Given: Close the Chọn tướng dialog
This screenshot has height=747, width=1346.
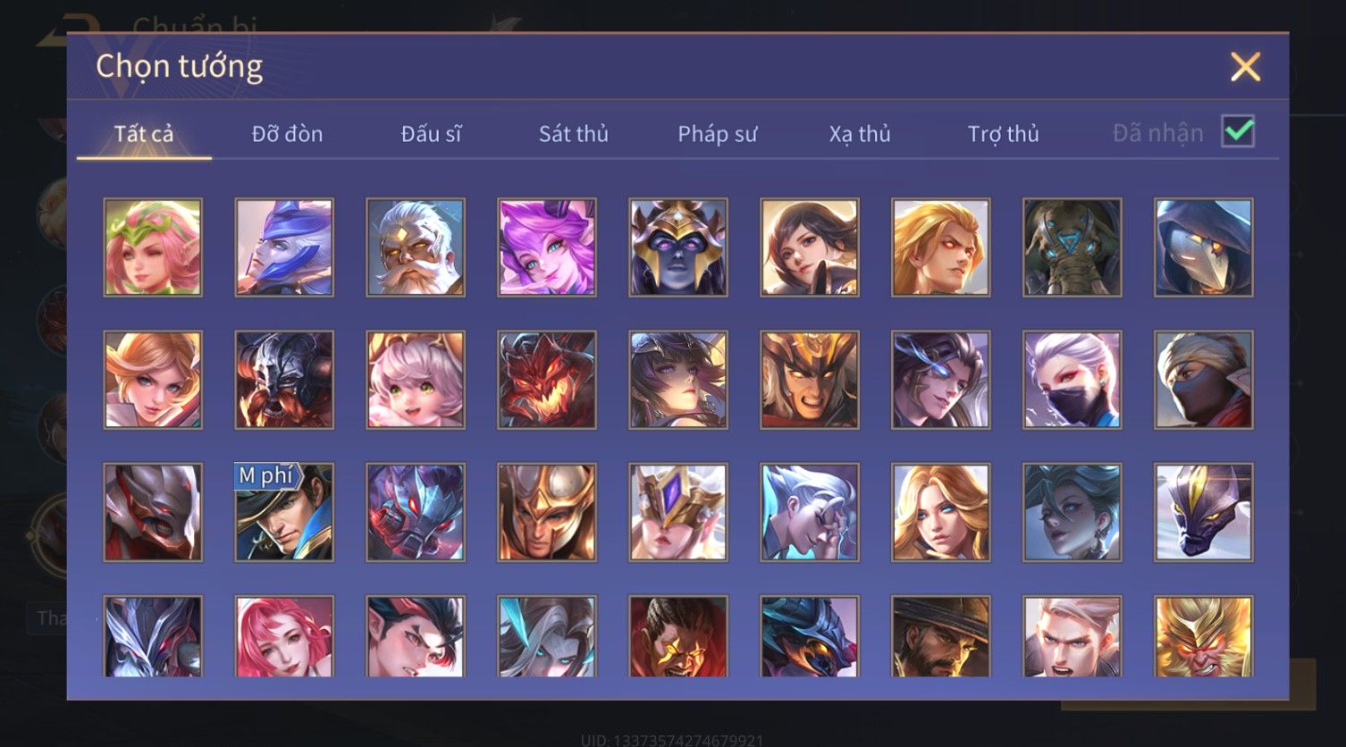Looking at the screenshot, I should tap(1245, 67).
